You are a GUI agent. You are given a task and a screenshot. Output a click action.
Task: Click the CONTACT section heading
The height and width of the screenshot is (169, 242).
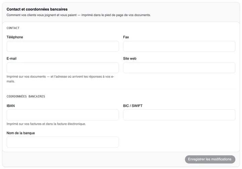click(13, 28)
